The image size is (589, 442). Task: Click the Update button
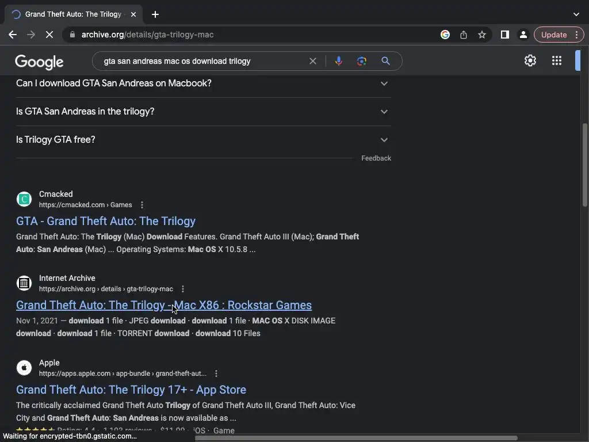pos(554,35)
